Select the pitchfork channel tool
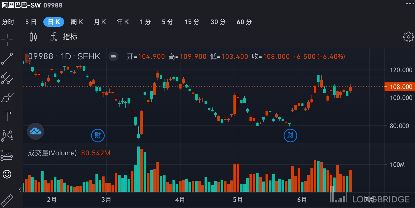Screen dimensions: 415x208 (x=7, y=78)
